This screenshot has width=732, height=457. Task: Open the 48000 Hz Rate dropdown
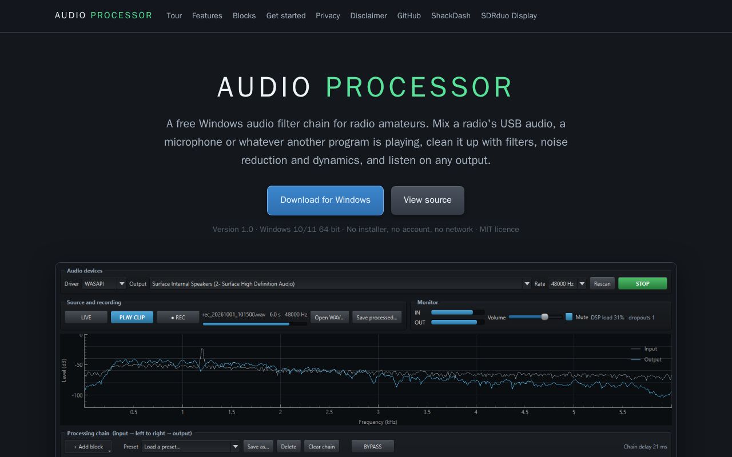pos(567,283)
